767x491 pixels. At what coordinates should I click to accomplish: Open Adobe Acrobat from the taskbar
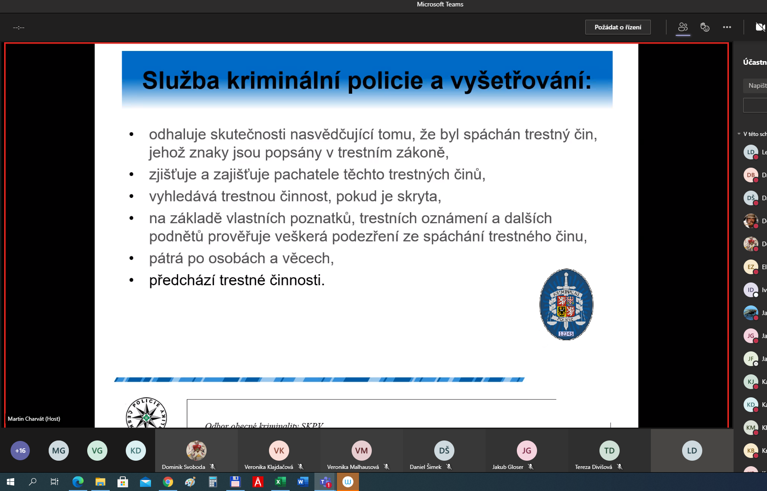258,482
